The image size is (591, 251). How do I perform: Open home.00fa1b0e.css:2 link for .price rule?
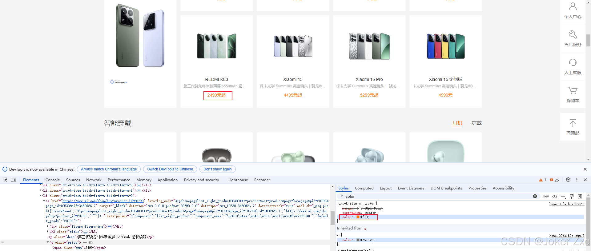click(567, 204)
